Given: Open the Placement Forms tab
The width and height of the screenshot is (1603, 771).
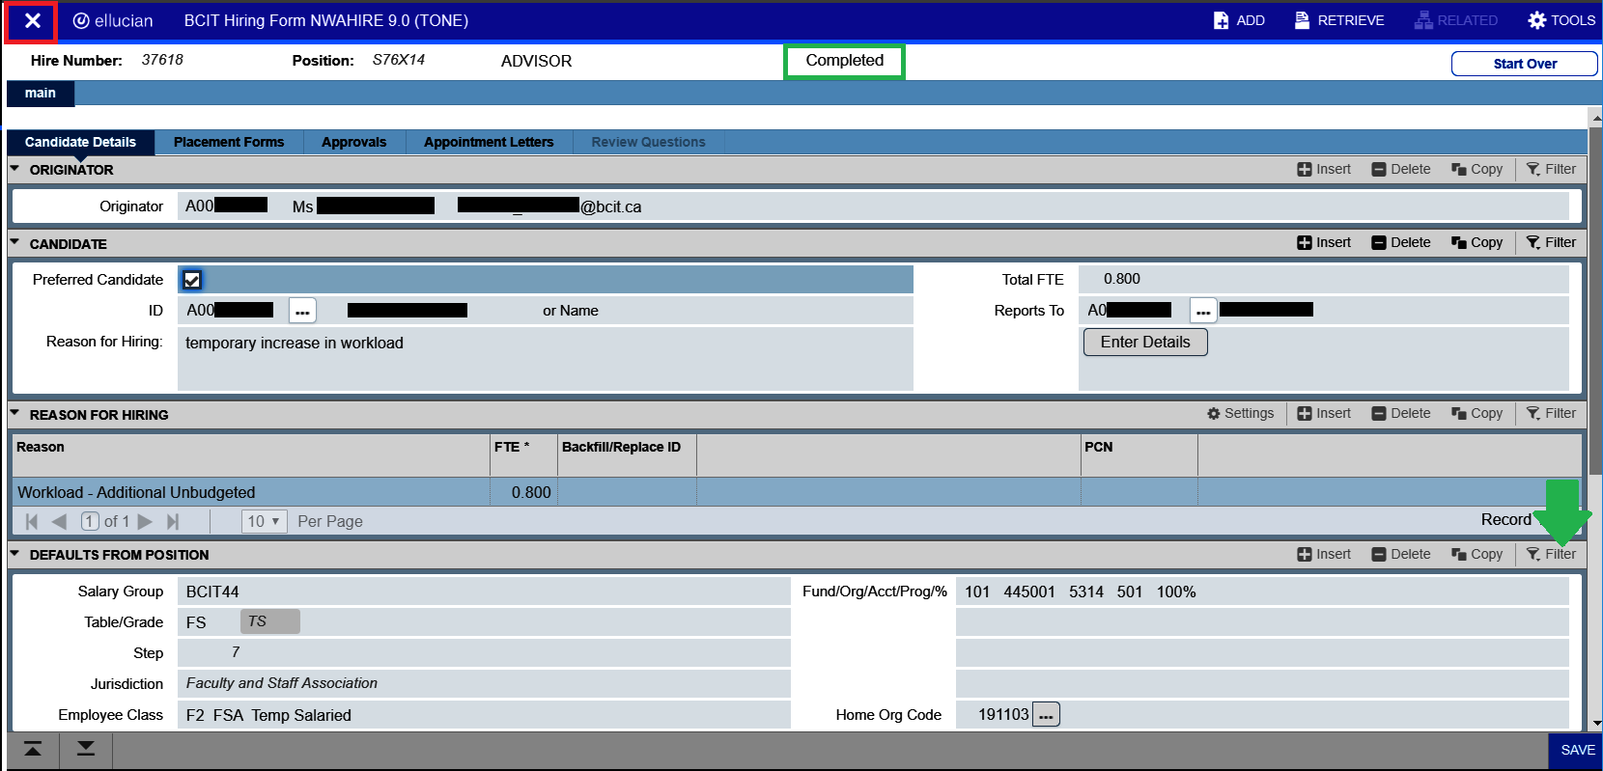Looking at the screenshot, I should [x=229, y=142].
